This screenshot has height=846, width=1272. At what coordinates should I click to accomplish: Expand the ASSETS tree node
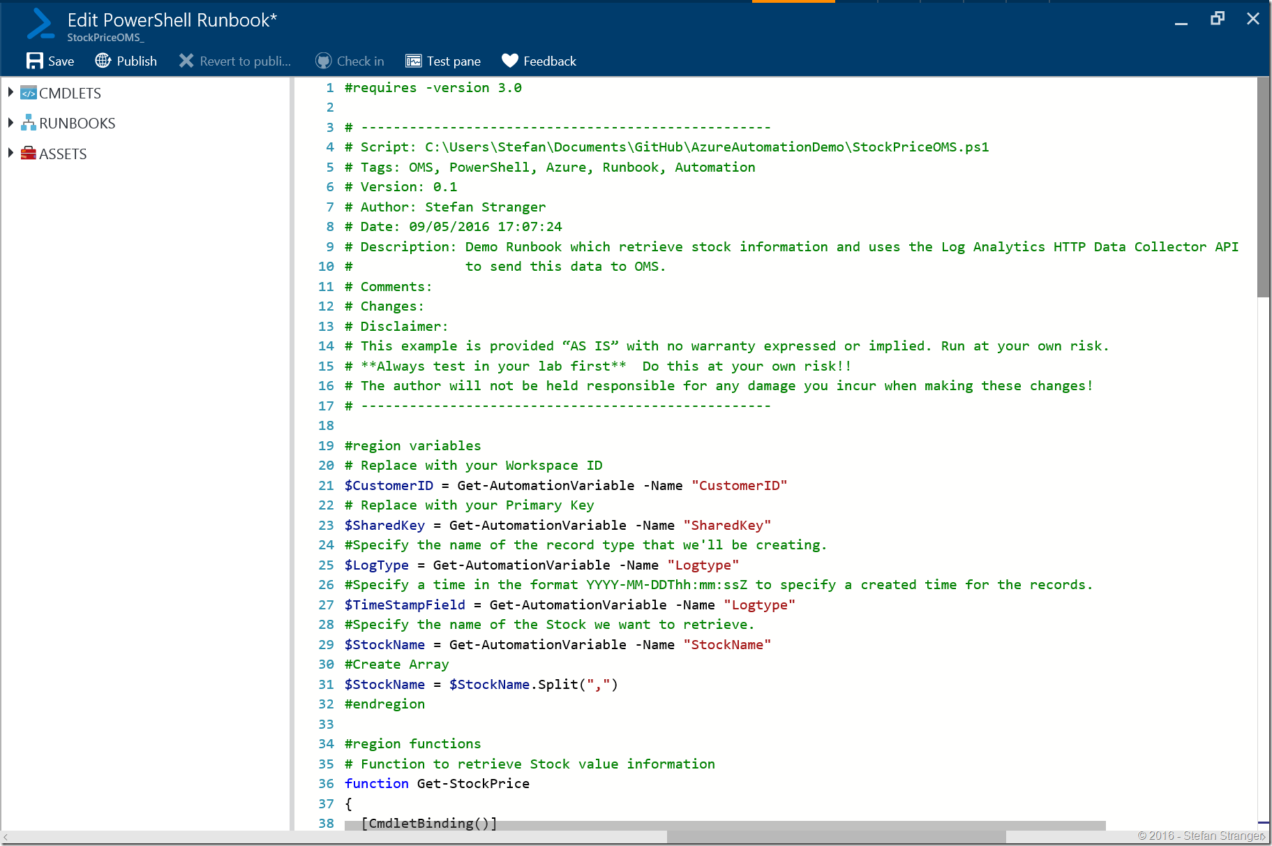click(10, 153)
